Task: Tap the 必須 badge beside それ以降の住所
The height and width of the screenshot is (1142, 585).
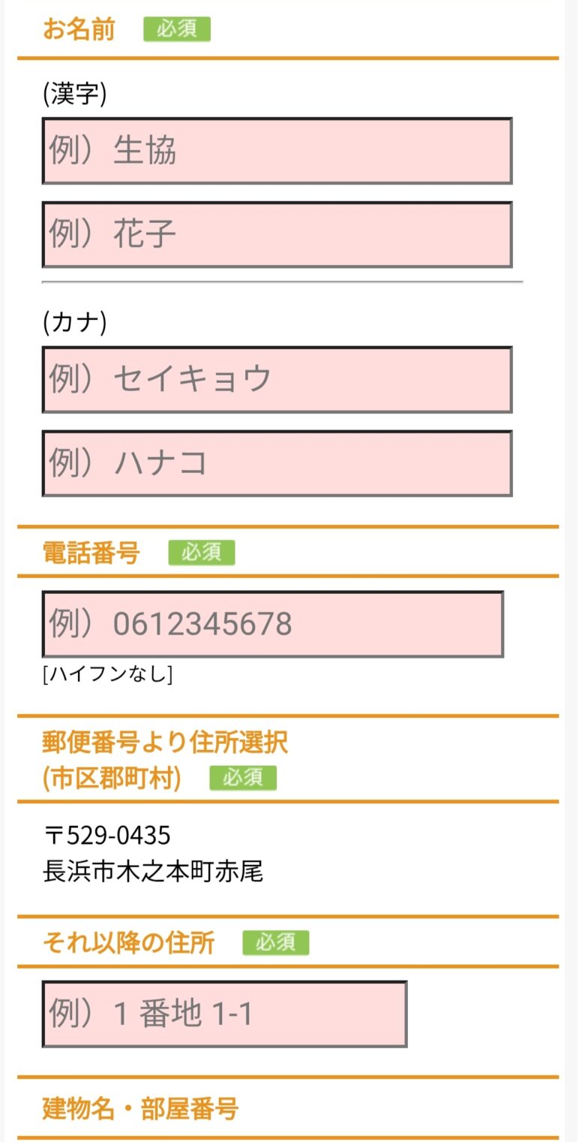Action: point(275,942)
